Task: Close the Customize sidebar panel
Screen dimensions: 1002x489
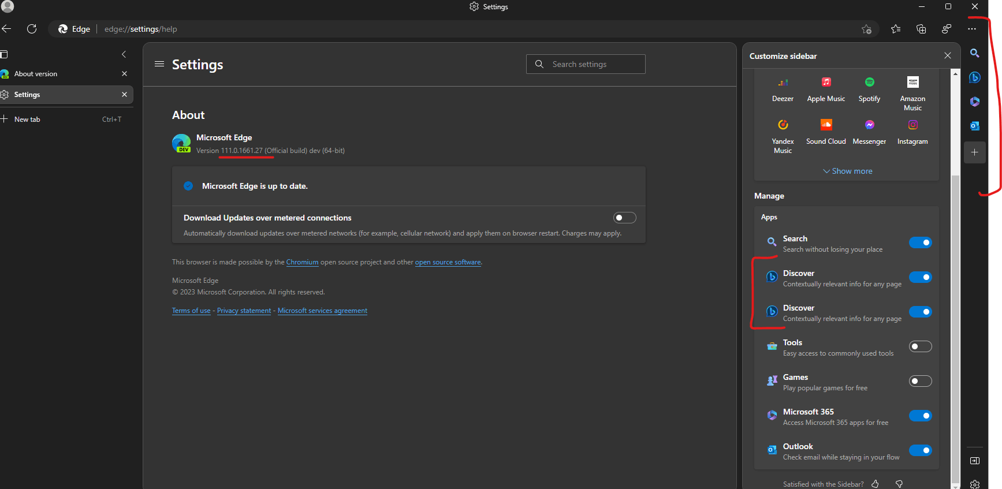Action: click(x=948, y=55)
